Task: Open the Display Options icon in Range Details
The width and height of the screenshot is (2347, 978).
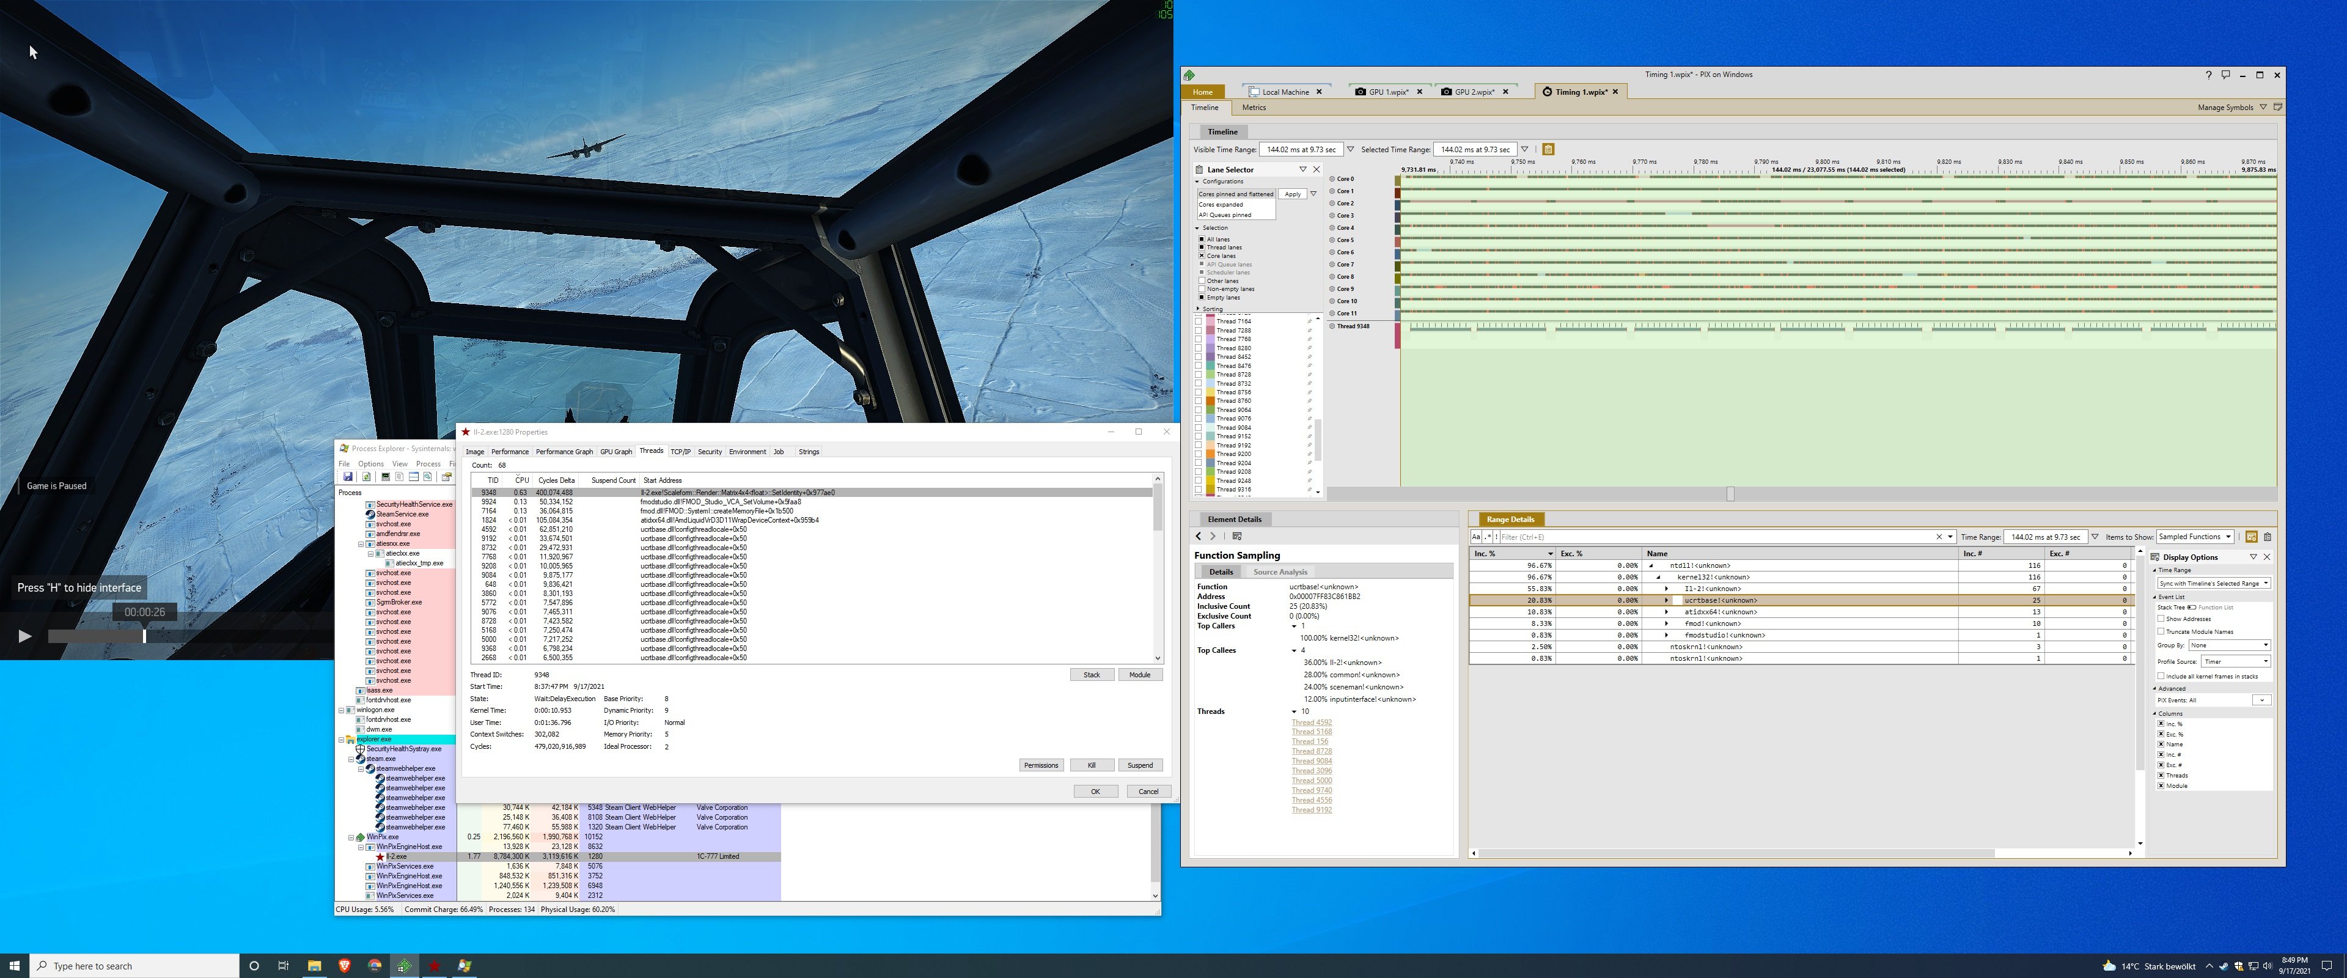Action: click(2251, 537)
